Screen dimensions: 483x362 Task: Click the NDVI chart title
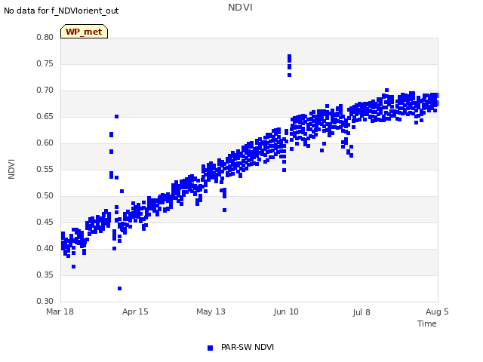coord(240,7)
